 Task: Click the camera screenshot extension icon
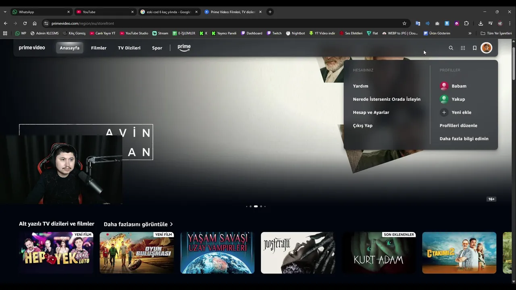[x=437, y=23]
